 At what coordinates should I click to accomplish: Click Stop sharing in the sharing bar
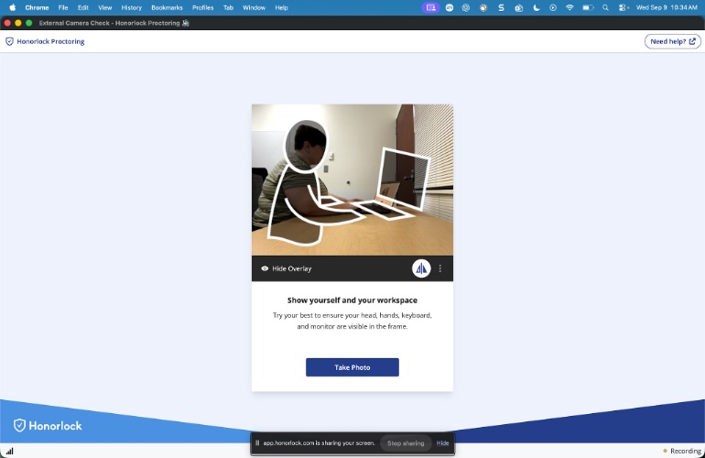pyautogui.click(x=406, y=443)
